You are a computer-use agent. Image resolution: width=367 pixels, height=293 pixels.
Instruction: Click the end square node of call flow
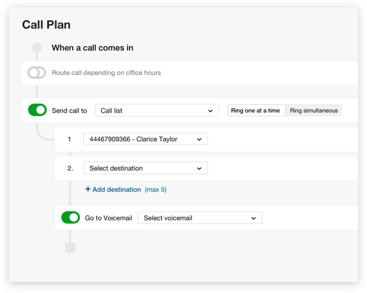click(x=70, y=247)
